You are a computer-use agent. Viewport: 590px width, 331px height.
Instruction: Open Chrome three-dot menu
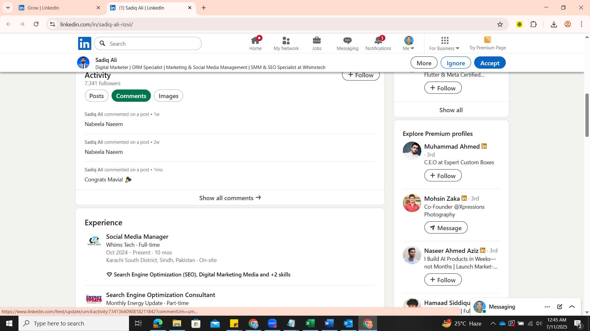[581, 24]
